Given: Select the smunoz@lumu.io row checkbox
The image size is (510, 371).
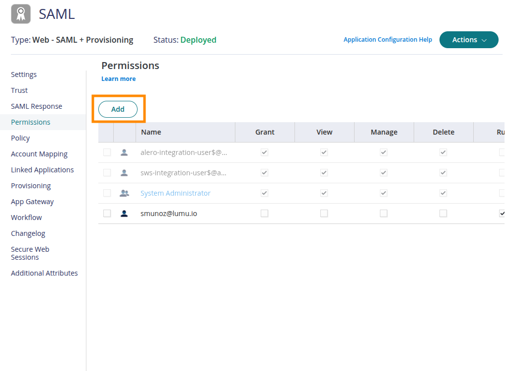Looking at the screenshot, I should [107, 214].
